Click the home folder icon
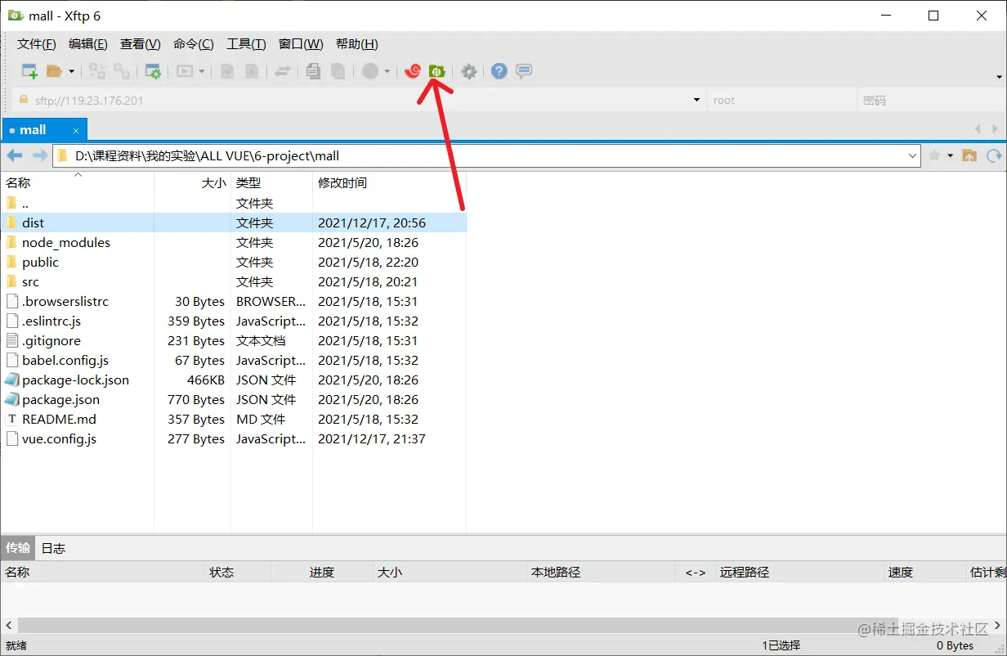 (x=969, y=155)
